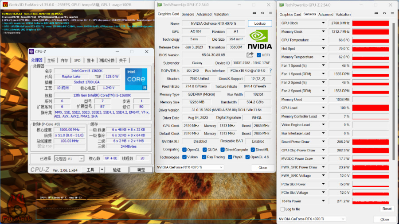Click the 16-Pin Power 271.2 W value
The width and height of the screenshot is (399, 224).
[340, 201]
